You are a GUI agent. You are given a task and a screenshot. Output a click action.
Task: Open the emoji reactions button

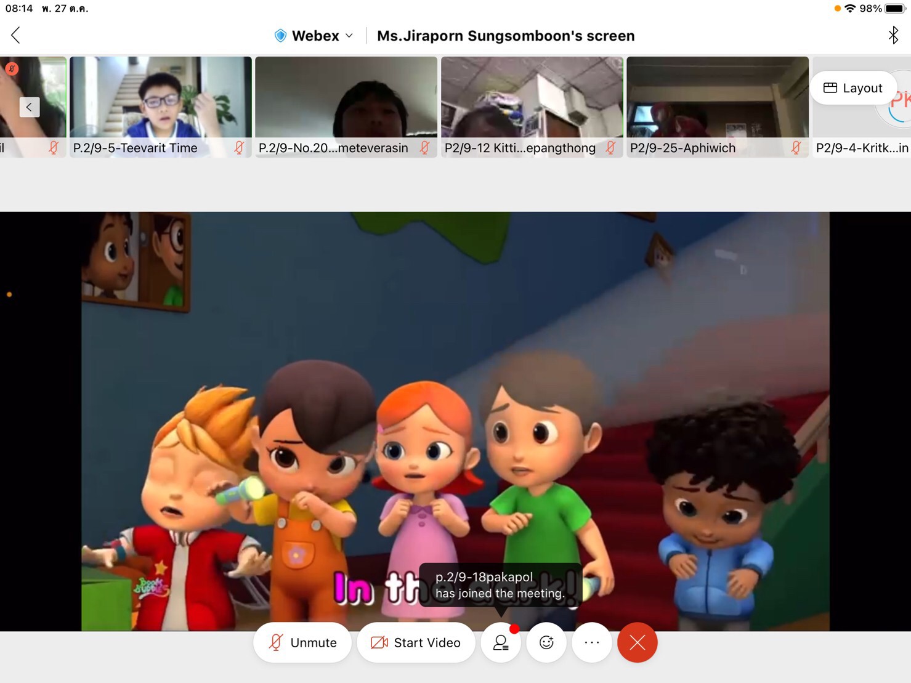(x=546, y=642)
